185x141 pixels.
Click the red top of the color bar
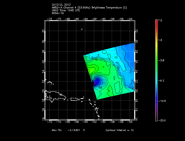pyautogui.click(x=156, y=22)
